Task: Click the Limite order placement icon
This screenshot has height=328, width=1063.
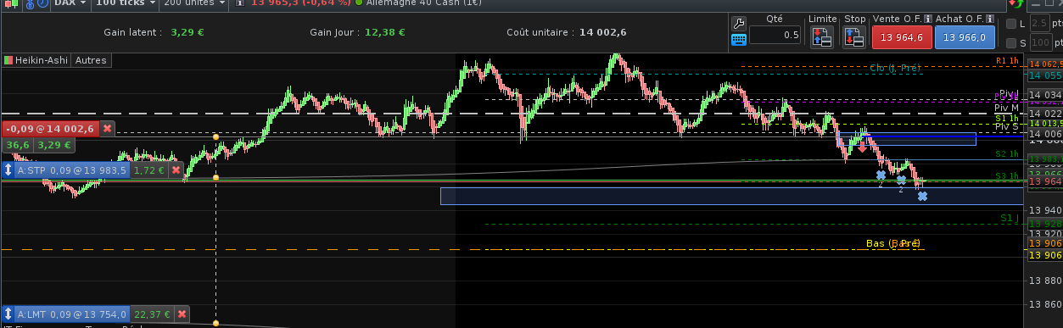Action: pos(822,36)
